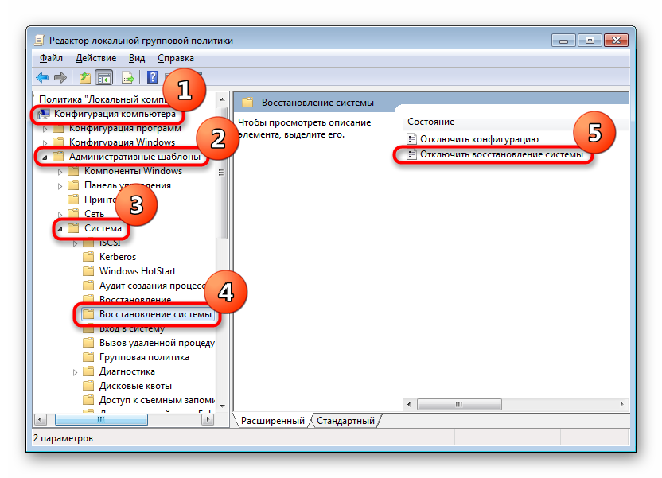Click the Групповая политика folder icon
Image resolution: width=662 pixels, height=478 pixels.
click(x=88, y=357)
